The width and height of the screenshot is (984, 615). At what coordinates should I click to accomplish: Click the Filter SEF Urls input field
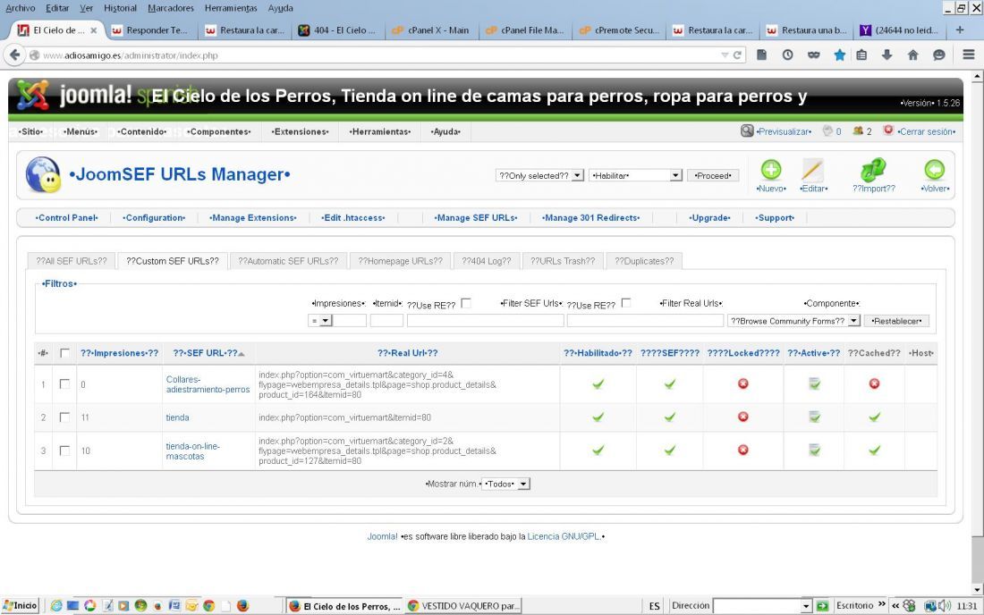[x=485, y=320]
